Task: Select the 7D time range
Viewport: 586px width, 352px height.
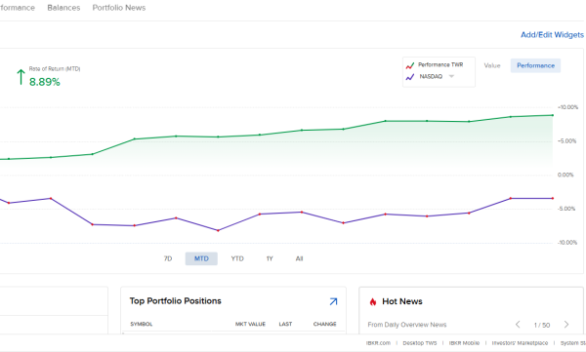Action: pyautogui.click(x=168, y=258)
